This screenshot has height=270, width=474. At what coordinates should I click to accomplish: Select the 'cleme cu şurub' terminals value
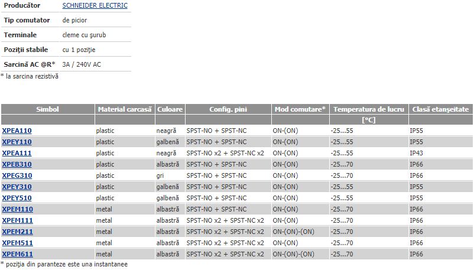tap(85, 35)
